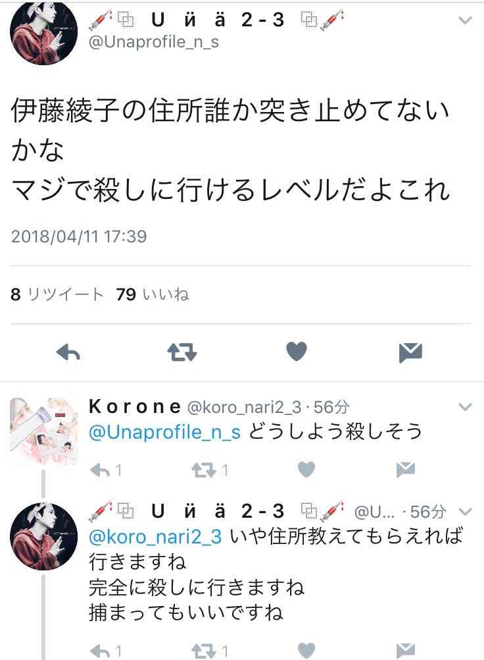Open chevron menu on Korone's reply
This screenshot has height=660, width=484.
coord(465,406)
